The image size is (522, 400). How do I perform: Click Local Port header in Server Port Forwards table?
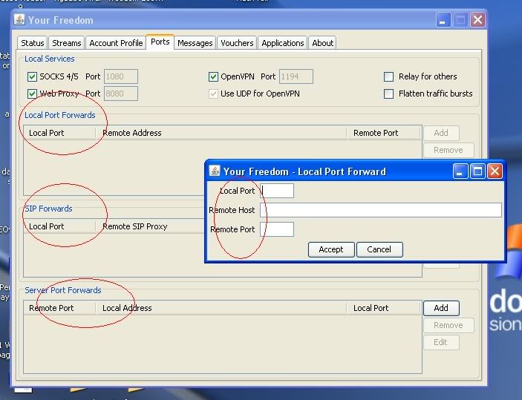[384, 308]
